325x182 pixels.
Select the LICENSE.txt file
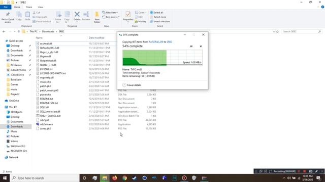[46, 69]
